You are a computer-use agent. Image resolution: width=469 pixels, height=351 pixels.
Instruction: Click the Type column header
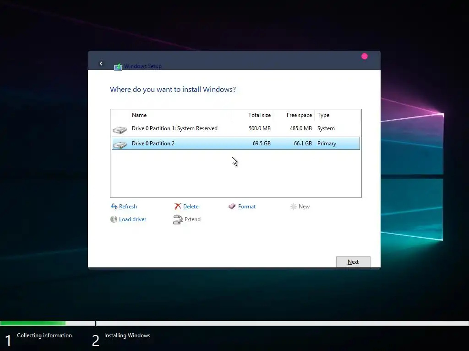tap(338, 115)
